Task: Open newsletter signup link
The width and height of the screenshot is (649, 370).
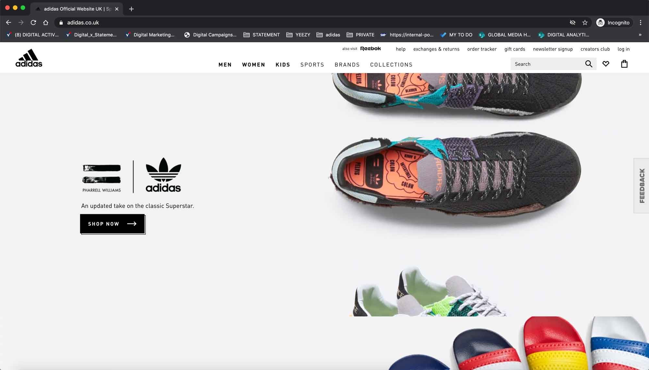Action: point(553,49)
